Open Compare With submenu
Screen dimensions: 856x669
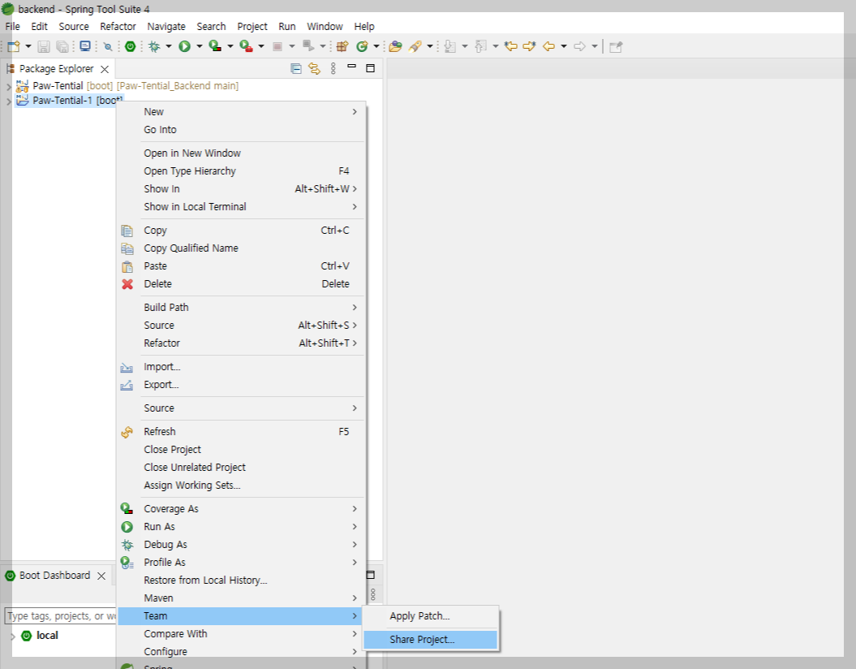[x=240, y=634]
